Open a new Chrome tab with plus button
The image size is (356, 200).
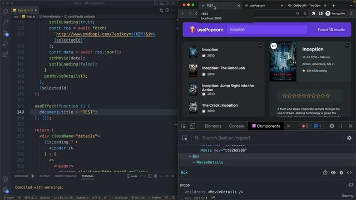click(334, 6)
